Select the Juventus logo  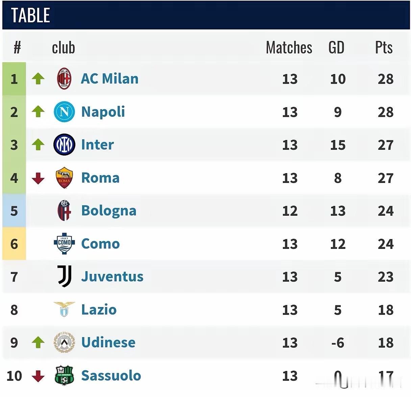click(x=64, y=276)
